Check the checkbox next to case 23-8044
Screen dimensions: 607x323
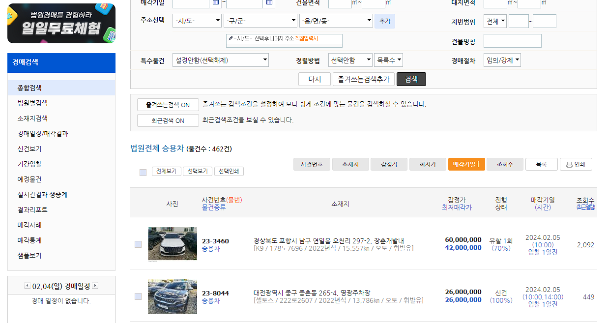pyautogui.click(x=138, y=297)
